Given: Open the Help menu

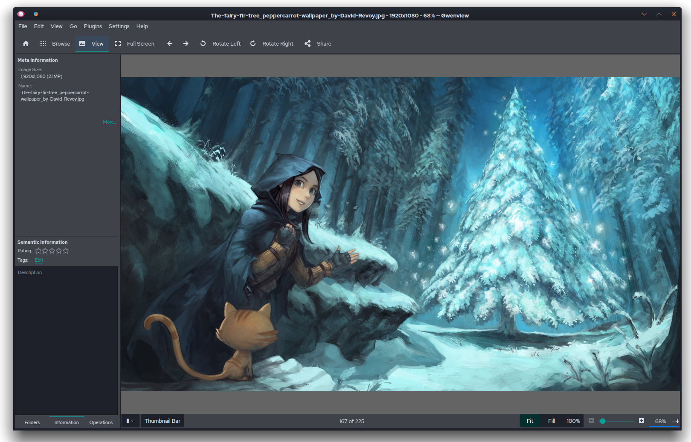Looking at the screenshot, I should (x=142, y=26).
